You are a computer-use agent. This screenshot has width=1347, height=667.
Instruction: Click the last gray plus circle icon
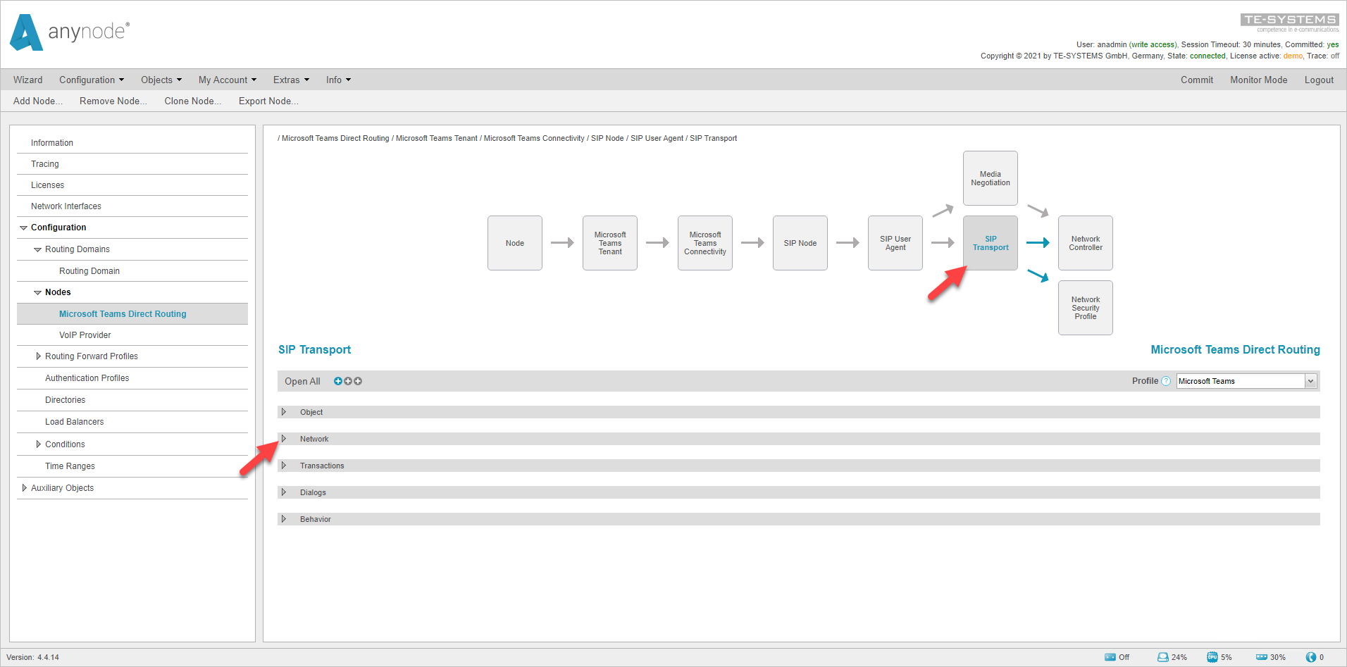click(x=358, y=381)
